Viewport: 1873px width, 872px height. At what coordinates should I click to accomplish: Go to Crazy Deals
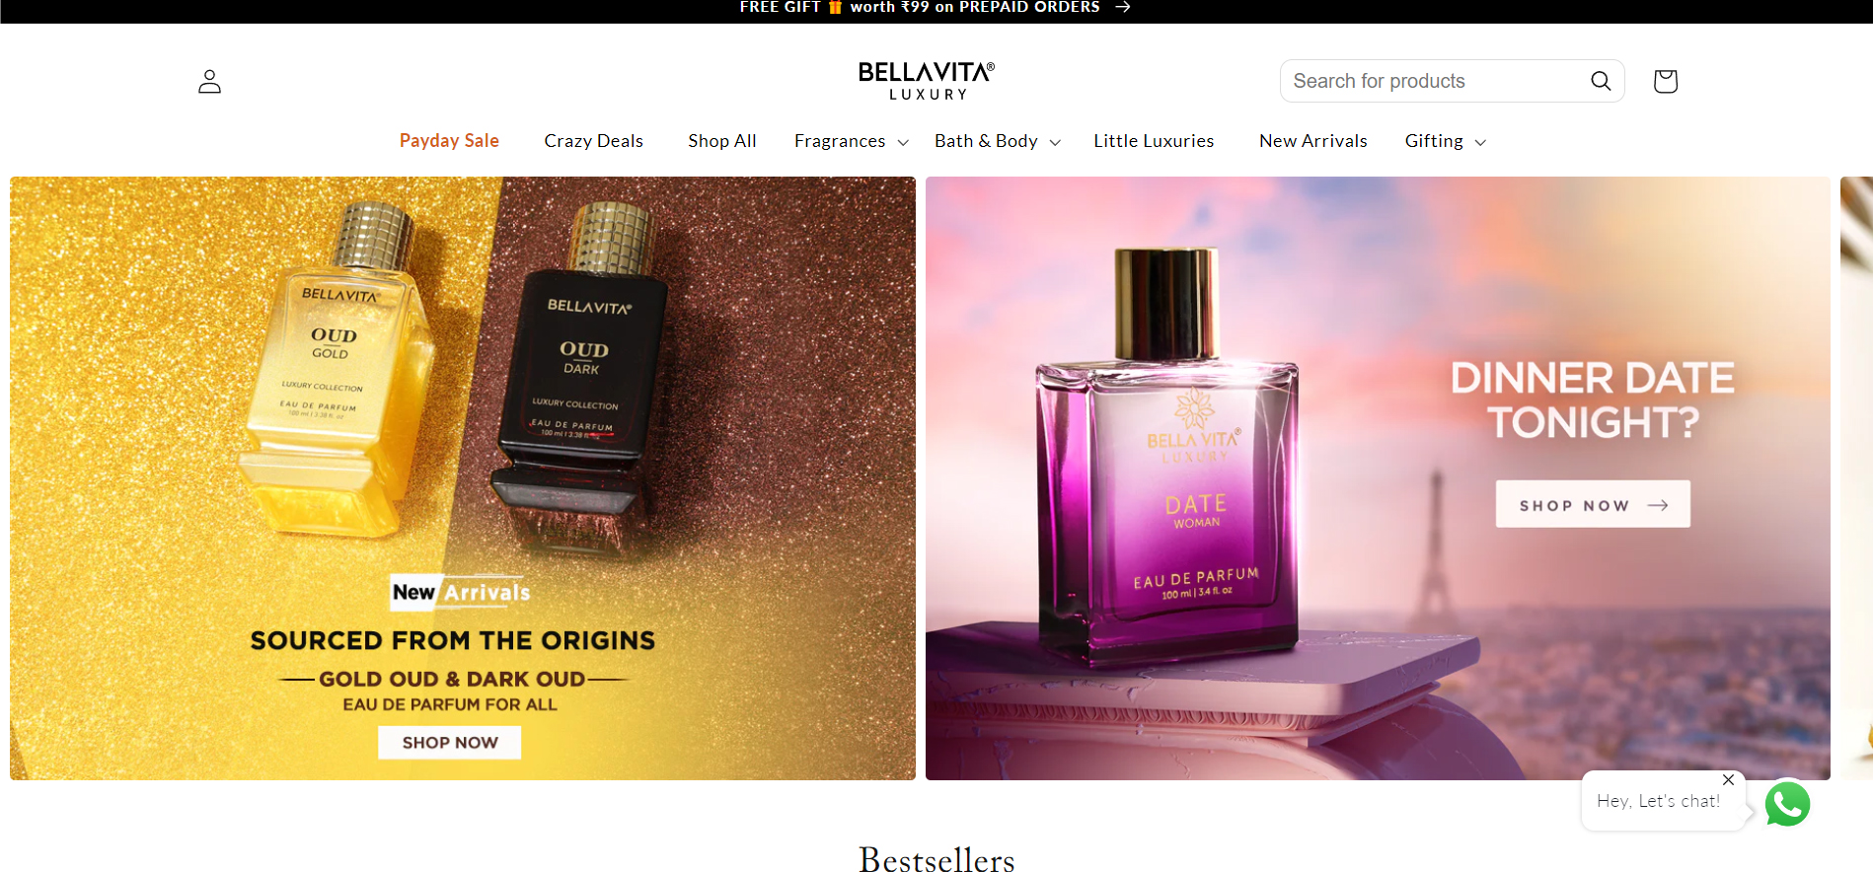[593, 141]
